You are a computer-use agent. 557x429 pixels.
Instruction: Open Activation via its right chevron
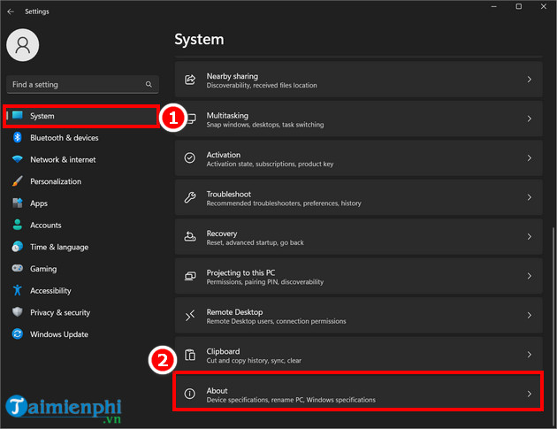point(530,157)
